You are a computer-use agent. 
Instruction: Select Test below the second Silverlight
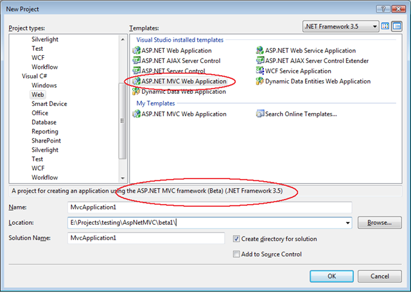click(x=37, y=159)
